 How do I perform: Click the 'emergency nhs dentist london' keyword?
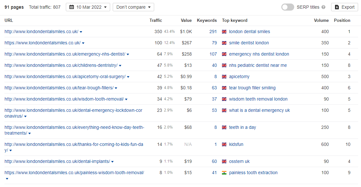pyautogui.click(x=259, y=54)
